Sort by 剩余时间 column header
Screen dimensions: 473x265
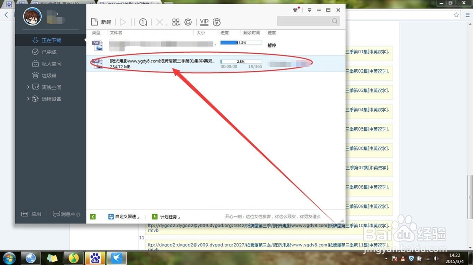tap(252, 33)
